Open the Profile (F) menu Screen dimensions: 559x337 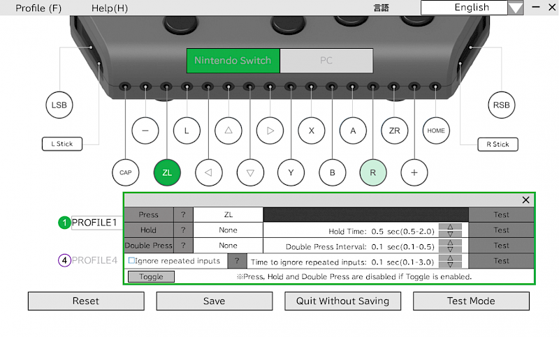pyautogui.click(x=38, y=8)
